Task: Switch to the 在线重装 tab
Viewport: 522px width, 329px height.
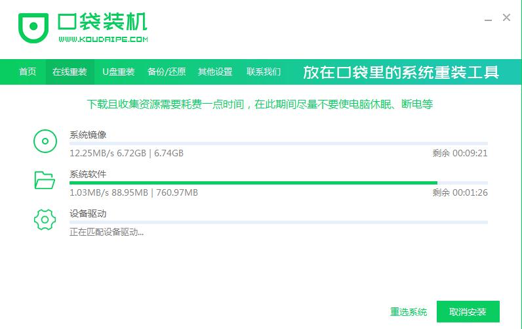Action: pyautogui.click(x=70, y=72)
